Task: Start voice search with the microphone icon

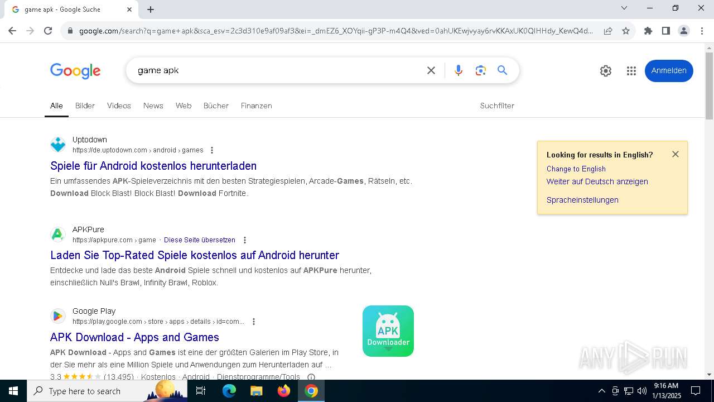Action: pos(459,70)
